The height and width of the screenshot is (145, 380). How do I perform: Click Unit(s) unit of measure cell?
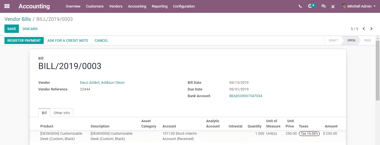tap(272, 134)
